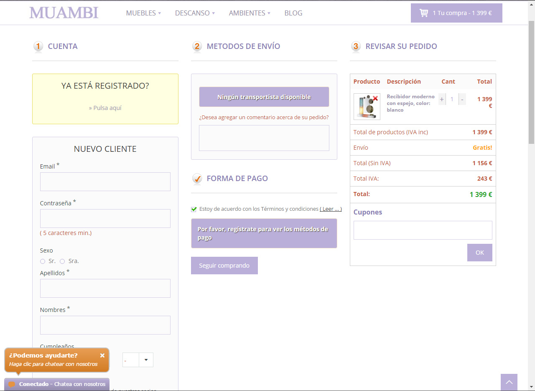Focus the Nombres input field
Image resolution: width=535 pixels, height=391 pixels.
(105, 325)
